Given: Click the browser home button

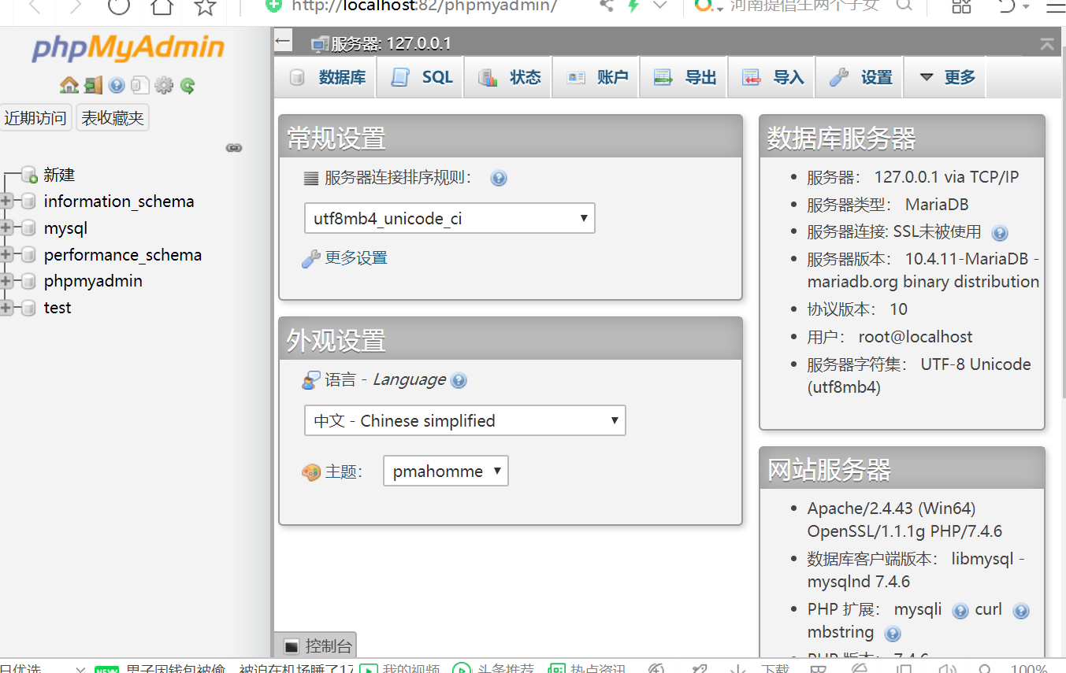Looking at the screenshot, I should click(162, 7).
